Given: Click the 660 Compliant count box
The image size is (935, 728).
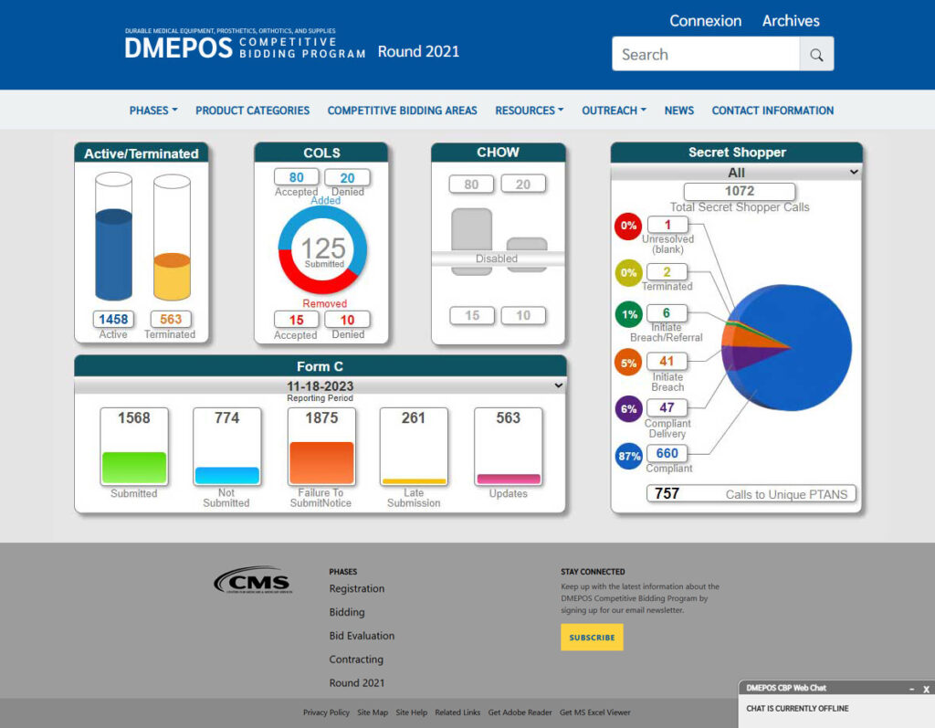Looking at the screenshot, I should (667, 453).
